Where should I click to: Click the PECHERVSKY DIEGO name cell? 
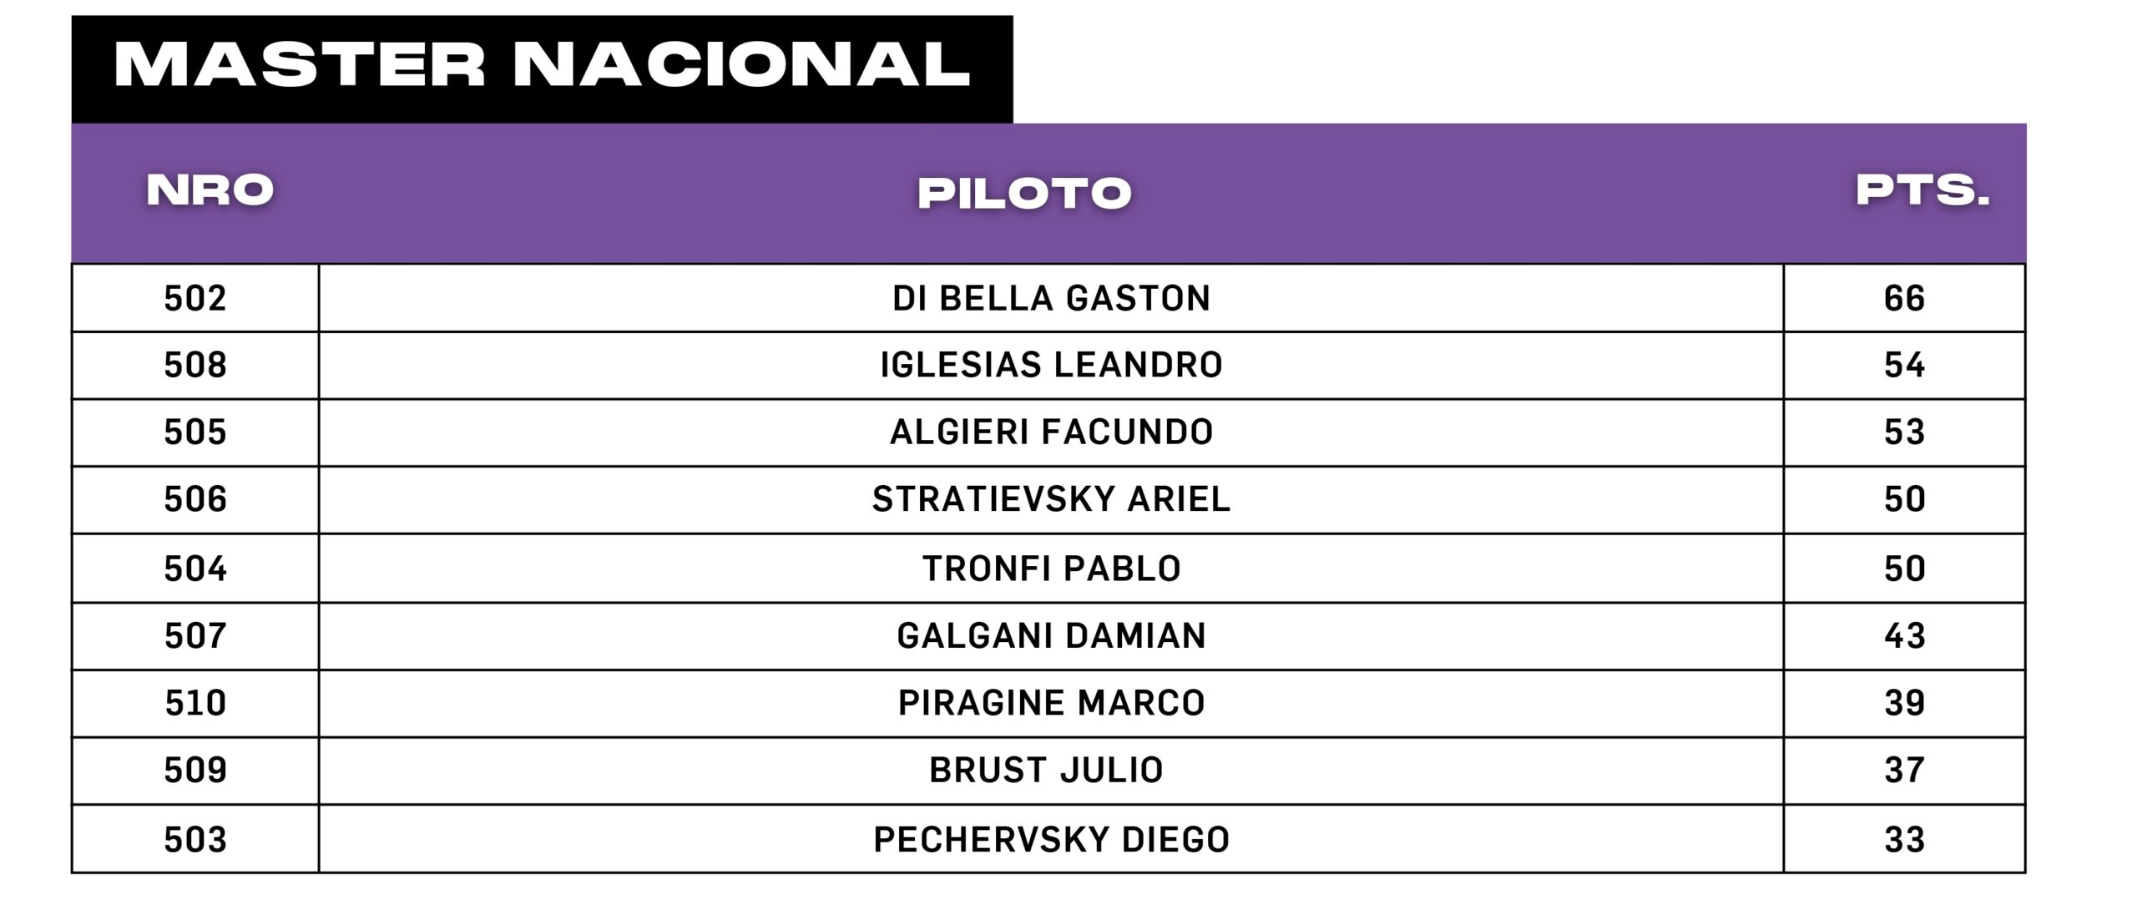pyautogui.click(x=1051, y=839)
